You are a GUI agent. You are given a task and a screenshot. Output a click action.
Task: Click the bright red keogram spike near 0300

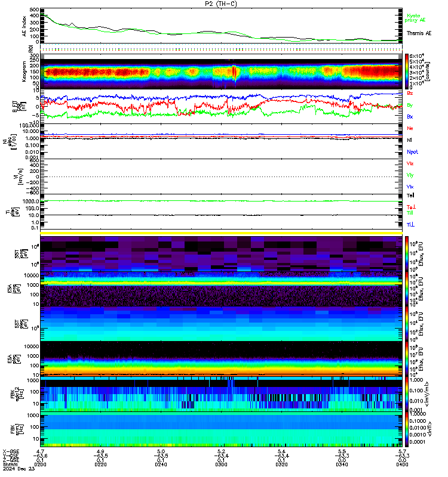pyautogui.click(x=234, y=72)
